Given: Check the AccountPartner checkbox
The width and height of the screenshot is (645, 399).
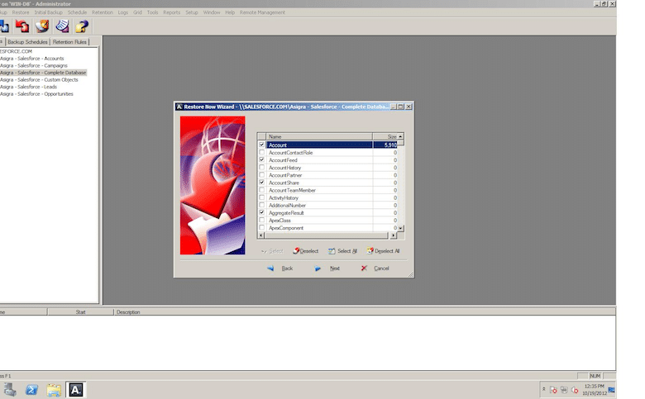Looking at the screenshot, I should (261, 175).
